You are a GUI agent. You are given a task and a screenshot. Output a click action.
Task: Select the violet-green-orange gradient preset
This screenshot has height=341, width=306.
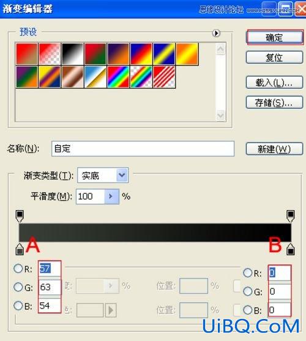click(27, 77)
